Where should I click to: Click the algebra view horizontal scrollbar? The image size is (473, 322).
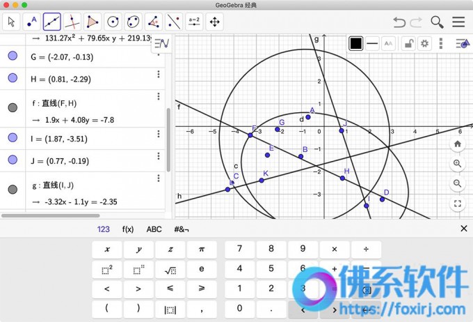[50, 215]
